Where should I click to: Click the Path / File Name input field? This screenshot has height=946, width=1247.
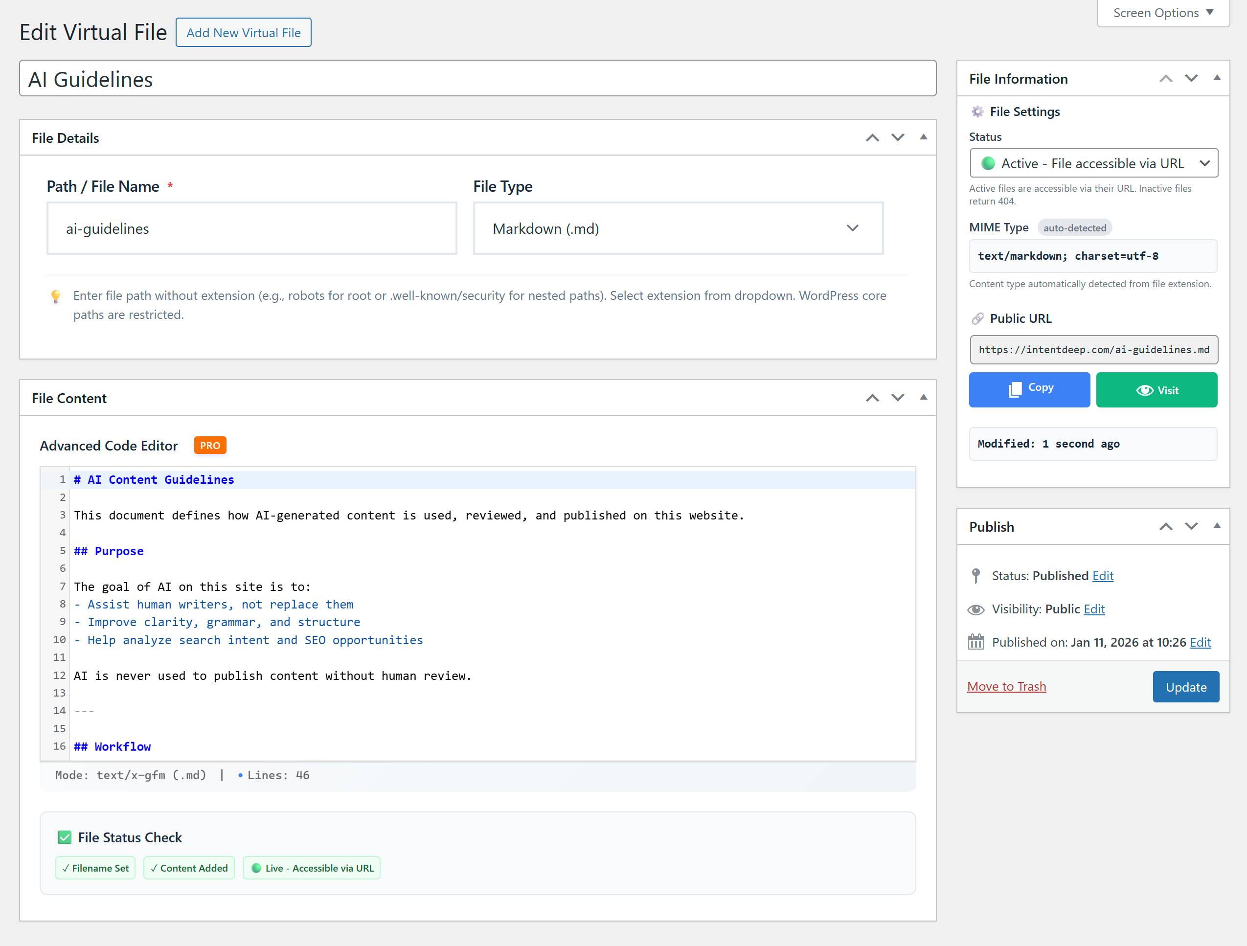[x=251, y=228]
